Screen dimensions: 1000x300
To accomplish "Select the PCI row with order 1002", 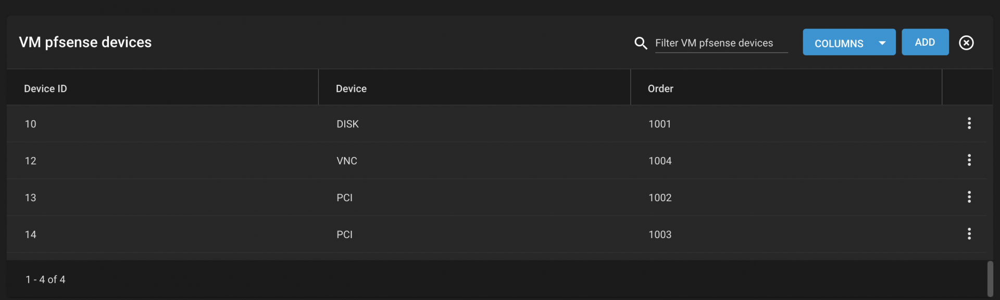I will (x=496, y=198).
